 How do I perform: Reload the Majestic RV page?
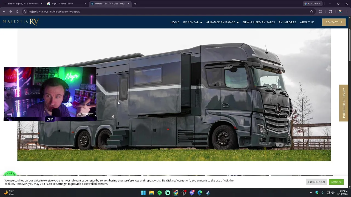[17, 11]
